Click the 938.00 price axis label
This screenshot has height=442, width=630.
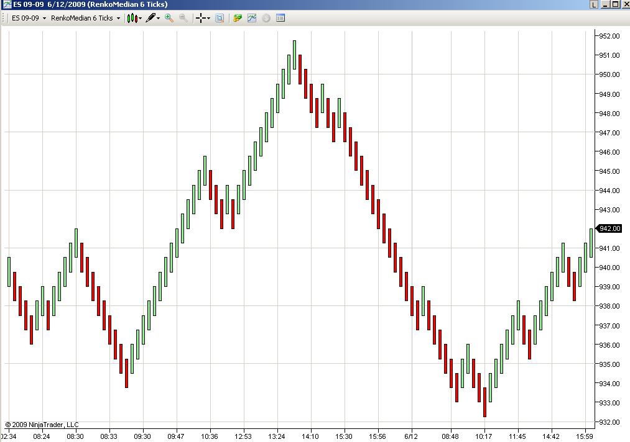click(609, 306)
